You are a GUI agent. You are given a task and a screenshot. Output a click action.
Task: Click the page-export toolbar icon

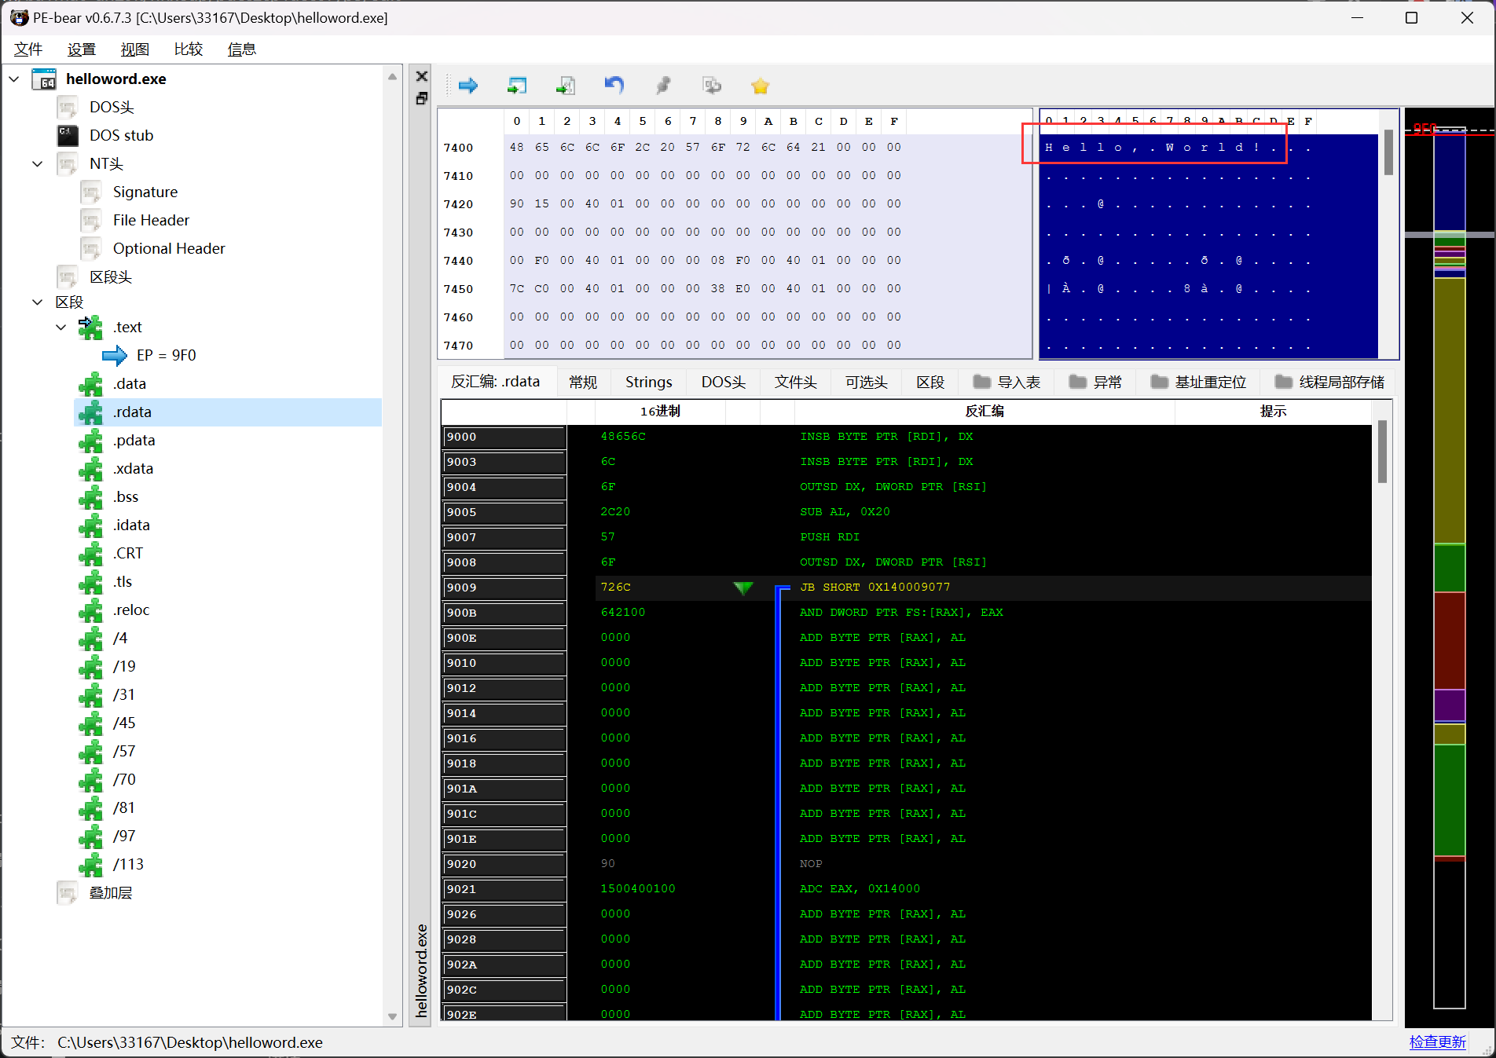[x=566, y=86]
